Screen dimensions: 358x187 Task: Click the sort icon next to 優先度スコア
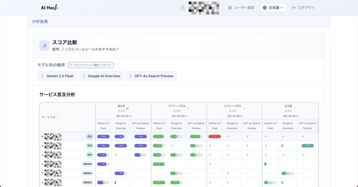click(128, 109)
